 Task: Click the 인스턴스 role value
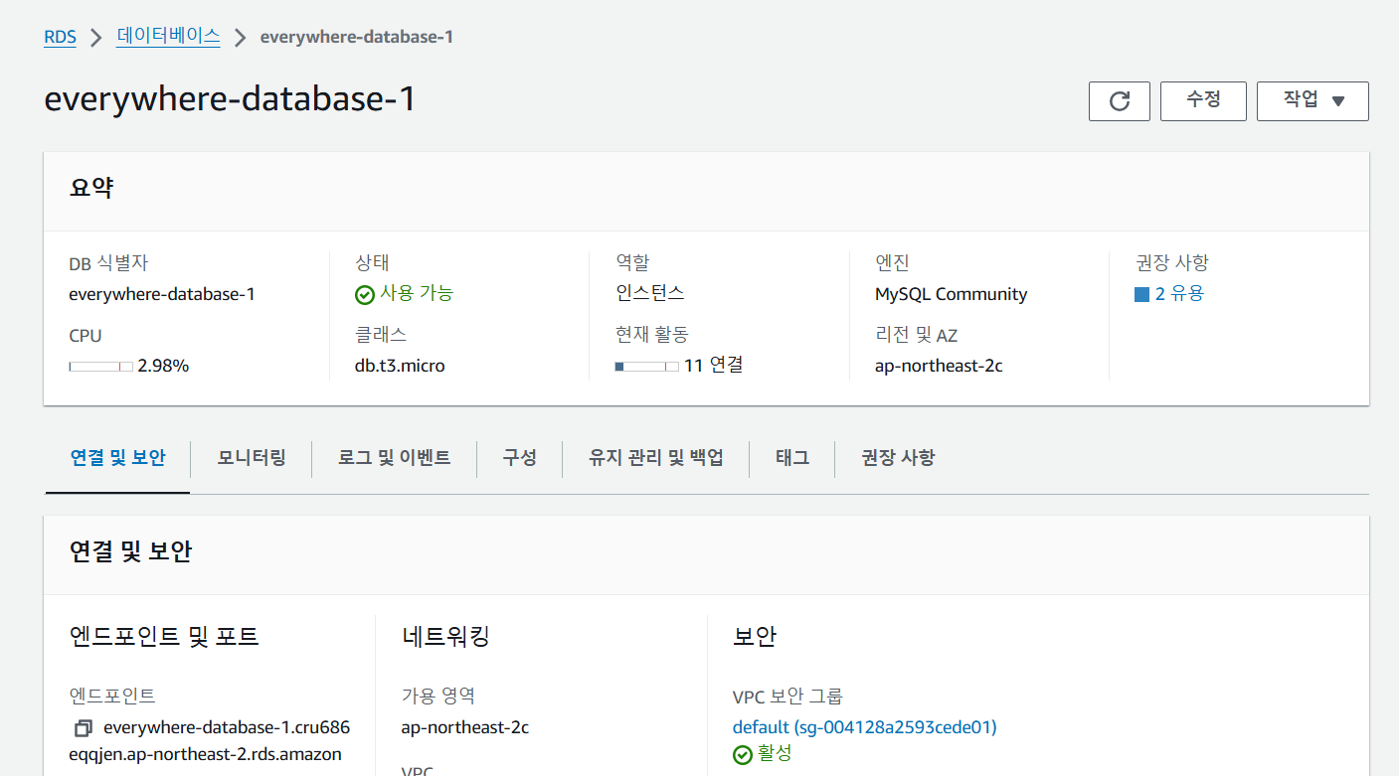(650, 293)
